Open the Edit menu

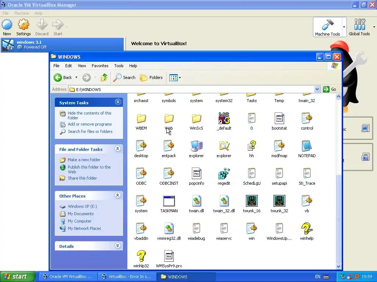pos(68,66)
